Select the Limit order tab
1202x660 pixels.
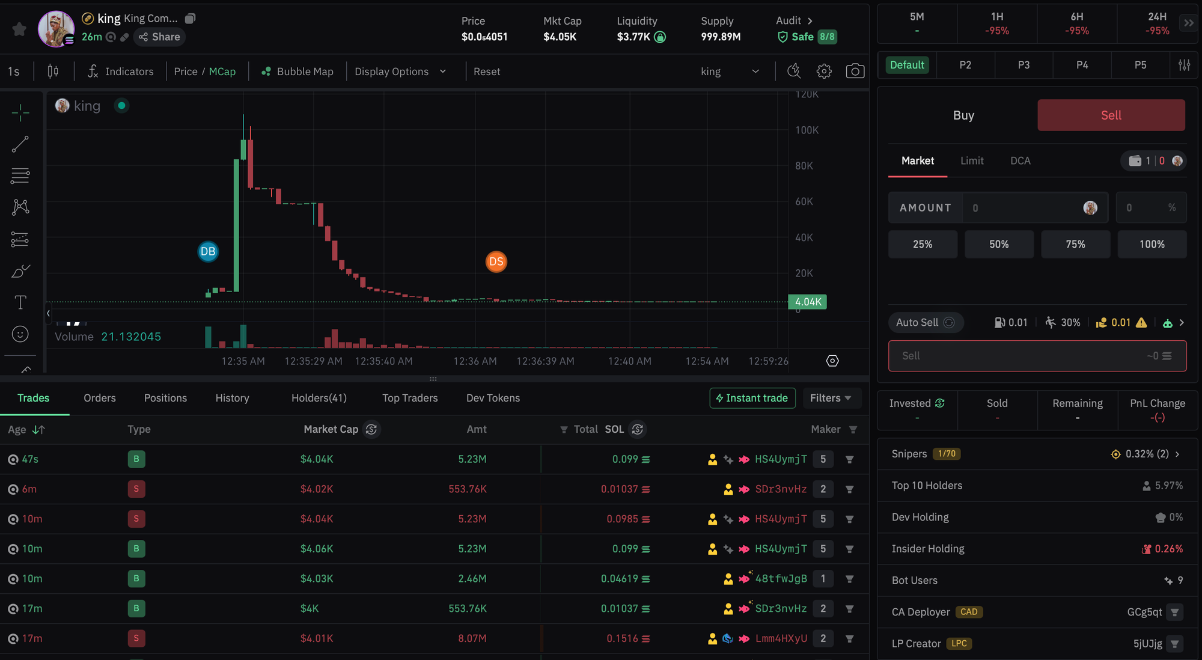point(972,160)
